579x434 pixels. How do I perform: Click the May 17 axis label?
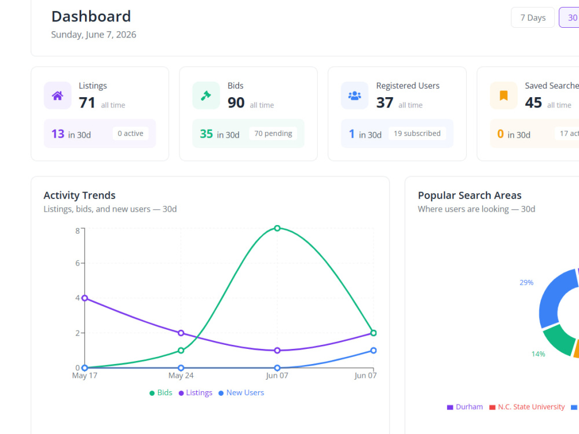85,376
